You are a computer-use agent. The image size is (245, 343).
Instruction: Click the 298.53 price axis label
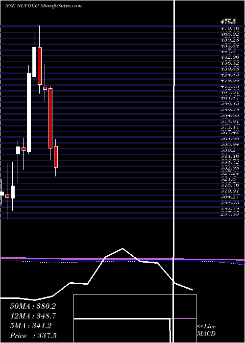(230, 203)
